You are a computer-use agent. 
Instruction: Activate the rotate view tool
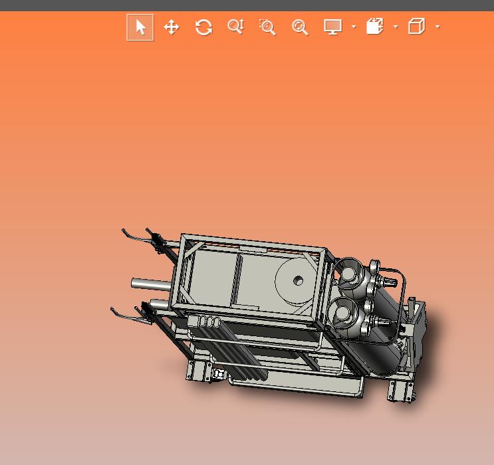204,27
